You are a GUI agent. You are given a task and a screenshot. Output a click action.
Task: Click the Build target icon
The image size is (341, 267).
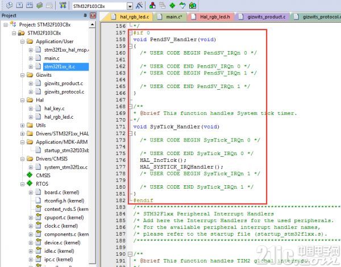[19, 5]
